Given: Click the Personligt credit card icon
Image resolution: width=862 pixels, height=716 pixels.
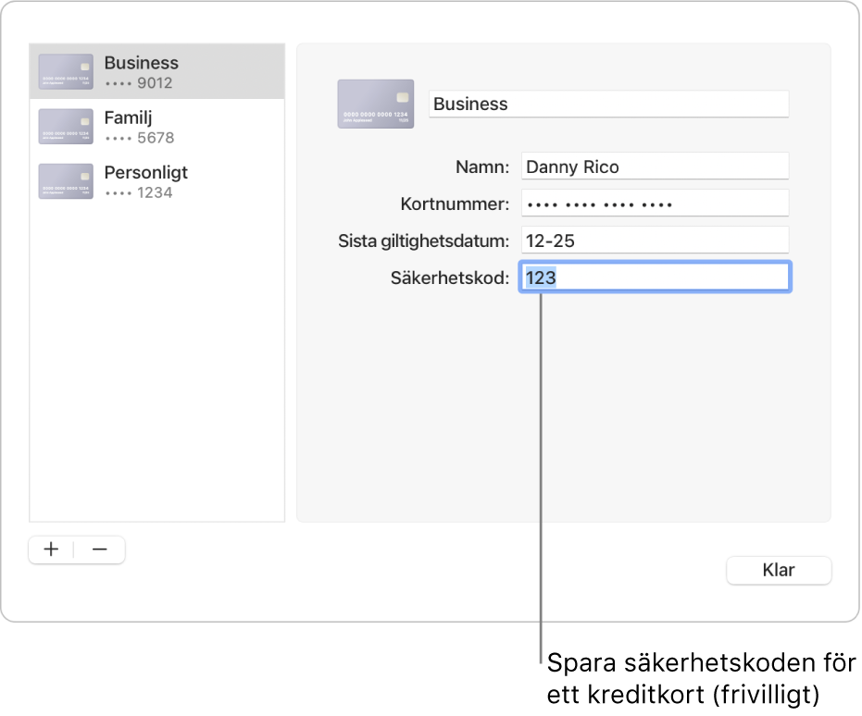Looking at the screenshot, I should pyautogui.click(x=66, y=181).
